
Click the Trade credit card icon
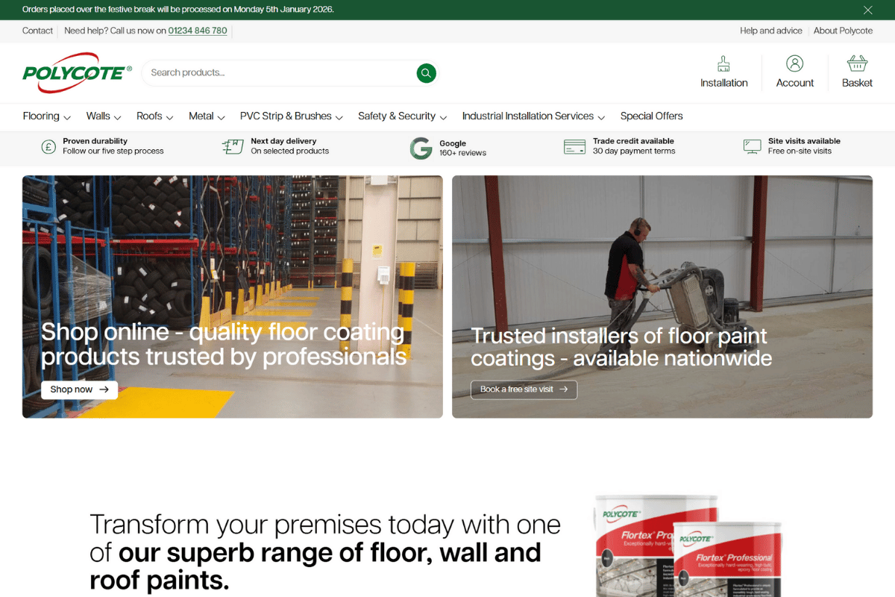click(x=574, y=146)
